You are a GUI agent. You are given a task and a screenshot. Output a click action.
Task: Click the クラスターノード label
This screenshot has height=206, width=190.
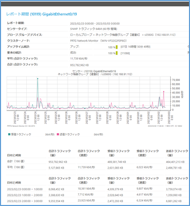pyautogui.click(x=19, y=40)
